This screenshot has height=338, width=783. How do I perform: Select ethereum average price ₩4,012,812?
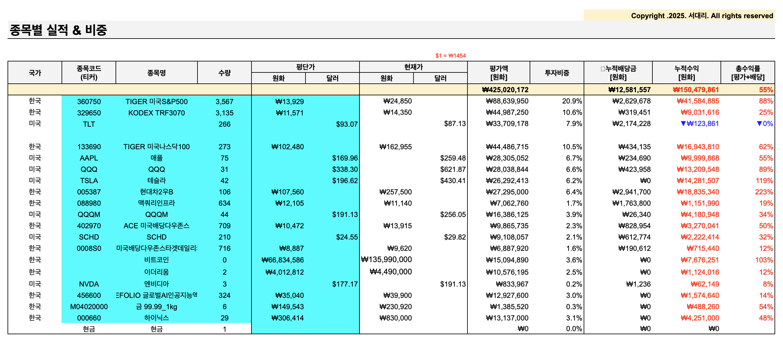tap(285, 272)
